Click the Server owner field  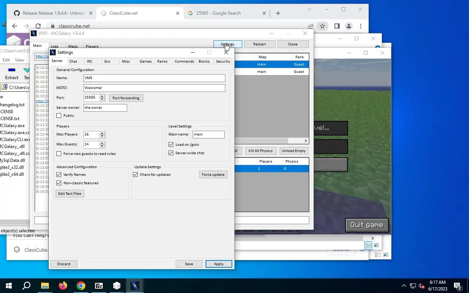pos(105,108)
